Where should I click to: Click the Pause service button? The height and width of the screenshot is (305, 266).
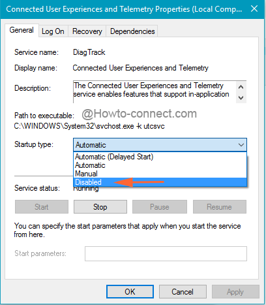point(160,207)
